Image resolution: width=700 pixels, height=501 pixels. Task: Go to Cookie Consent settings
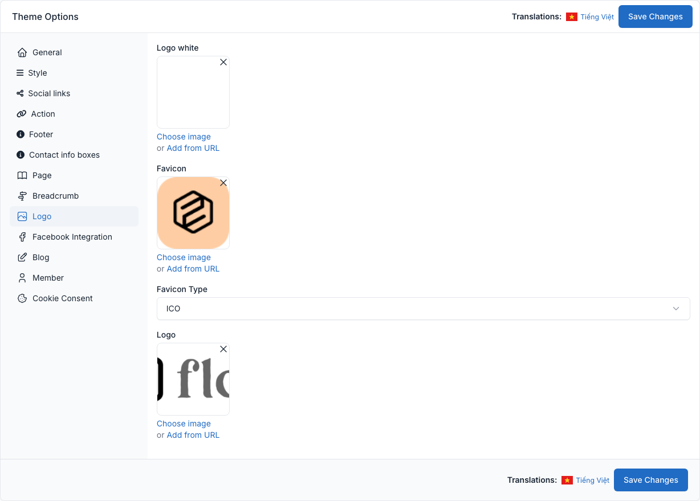tap(74, 298)
